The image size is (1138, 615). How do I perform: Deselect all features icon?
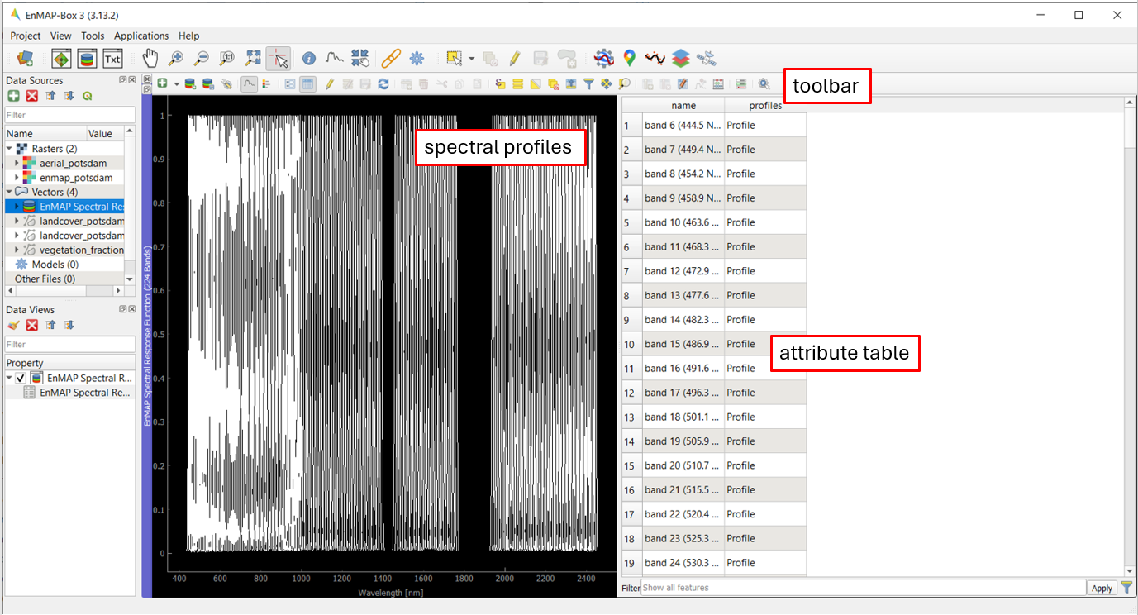point(554,83)
